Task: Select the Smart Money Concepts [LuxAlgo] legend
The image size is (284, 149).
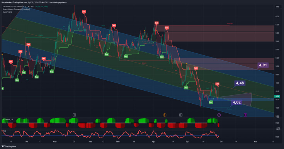Action: pyautogui.click(x=16, y=9)
